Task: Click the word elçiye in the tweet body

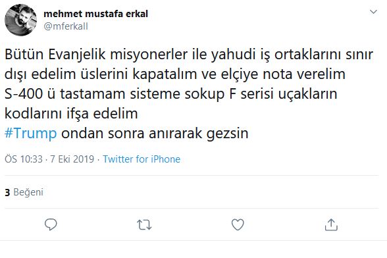Action: 239,74
